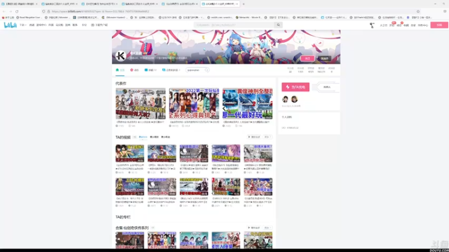Follow the uploader with the pink 关注 button
The height and width of the screenshot is (252, 449).
pyautogui.click(x=307, y=59)
